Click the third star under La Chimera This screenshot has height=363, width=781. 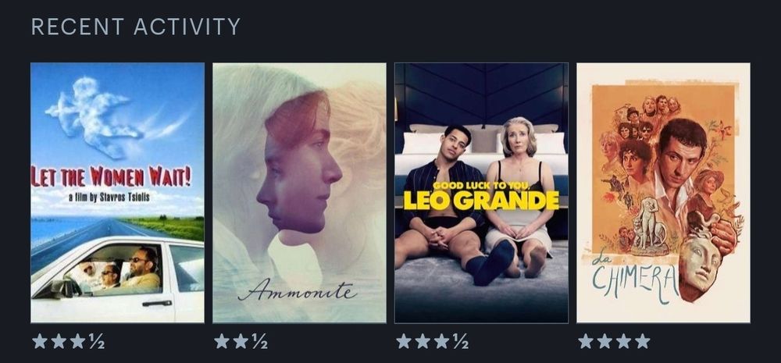coord(623,341)
